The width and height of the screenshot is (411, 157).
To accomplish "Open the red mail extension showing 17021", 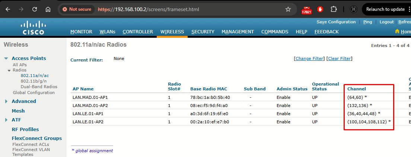I will tap(306, 10).
